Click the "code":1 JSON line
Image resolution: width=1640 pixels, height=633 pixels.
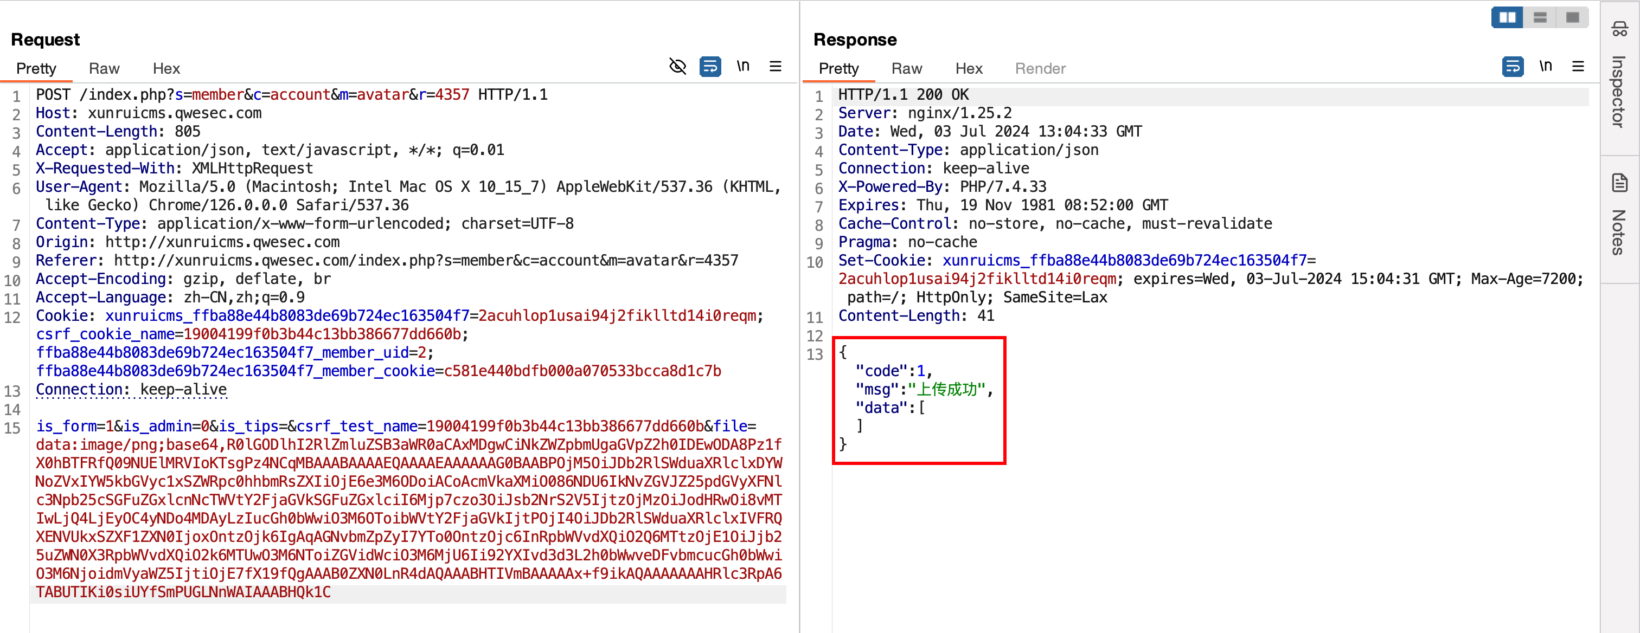894,372
